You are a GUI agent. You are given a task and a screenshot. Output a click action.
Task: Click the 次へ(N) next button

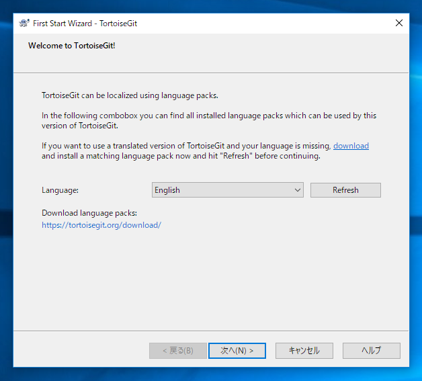[237, 350]
